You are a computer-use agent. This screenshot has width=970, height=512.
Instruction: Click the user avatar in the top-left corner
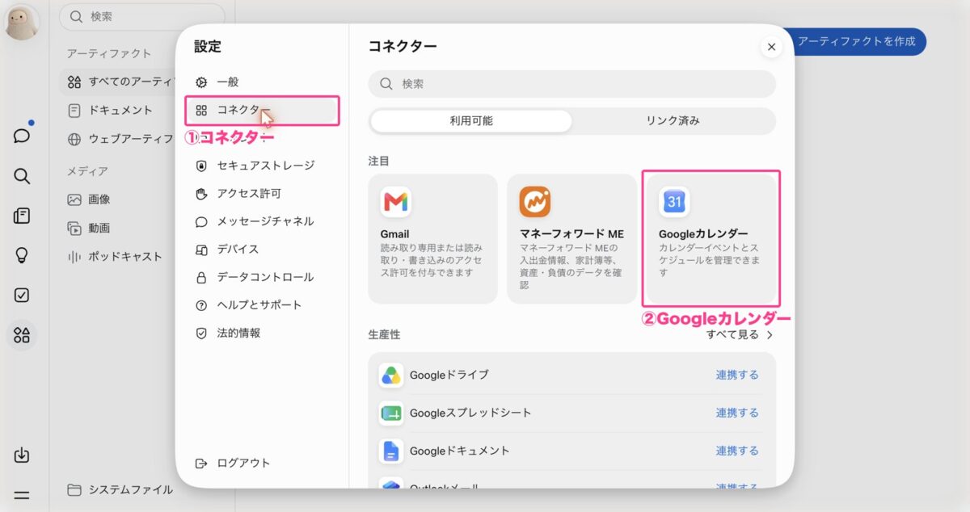pos(22,23)
